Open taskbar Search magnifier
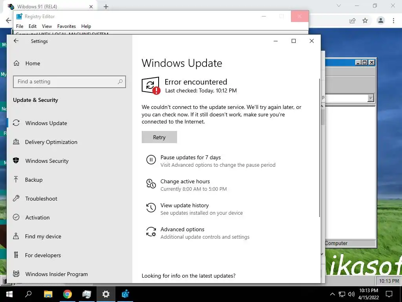This screenshot has height=302, width=402. [28, 294]
